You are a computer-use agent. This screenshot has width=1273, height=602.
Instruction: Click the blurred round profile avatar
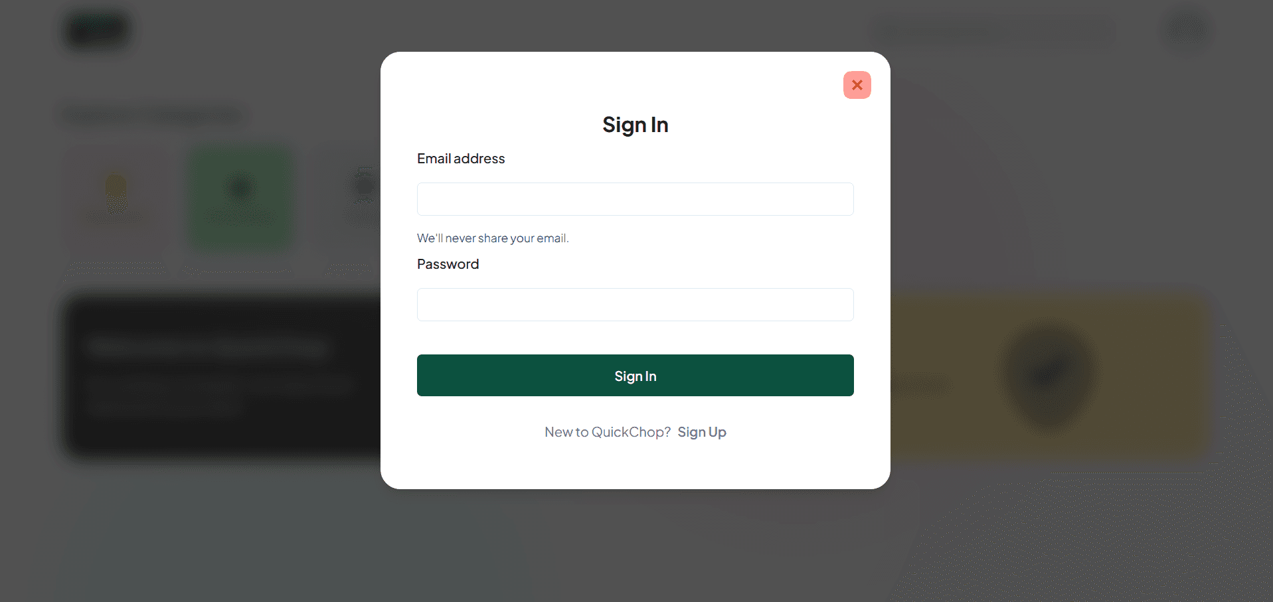coord(1187,29)
